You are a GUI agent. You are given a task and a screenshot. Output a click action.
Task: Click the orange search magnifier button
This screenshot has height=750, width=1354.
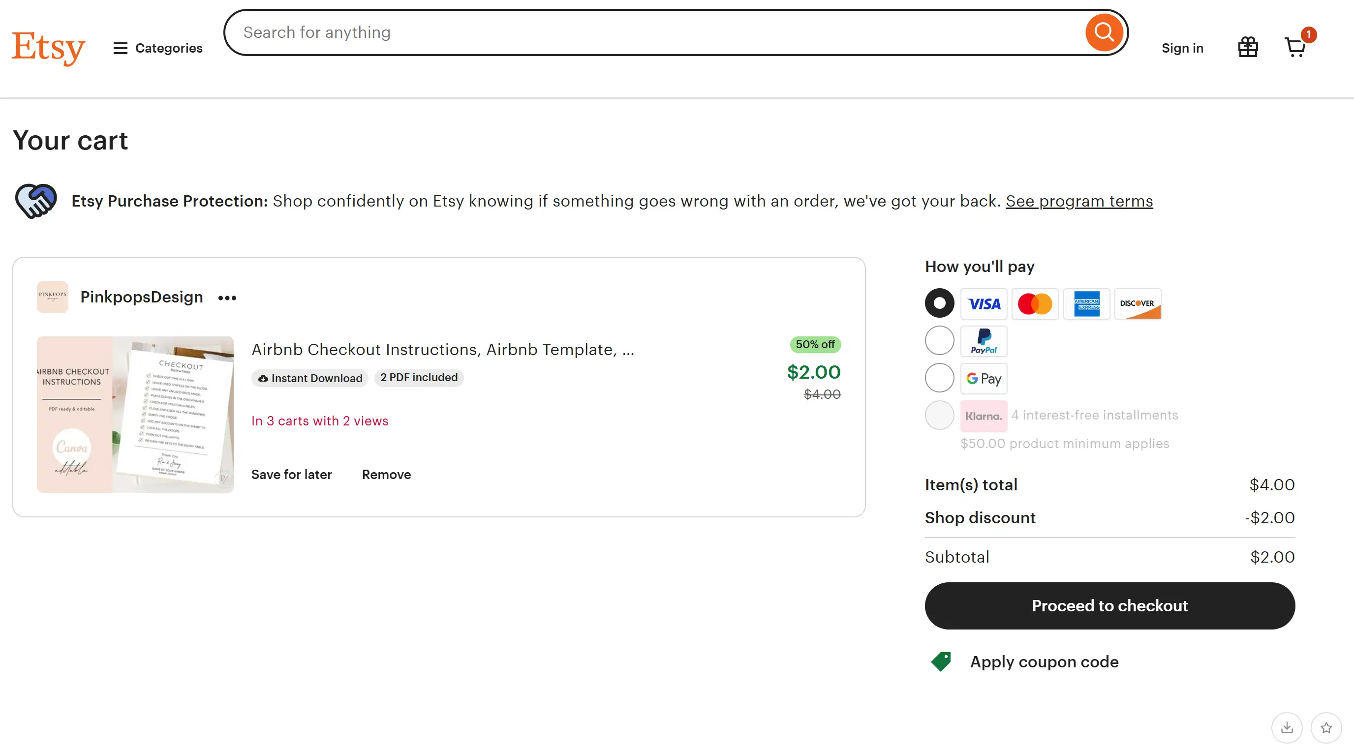tap(1104, 32)
